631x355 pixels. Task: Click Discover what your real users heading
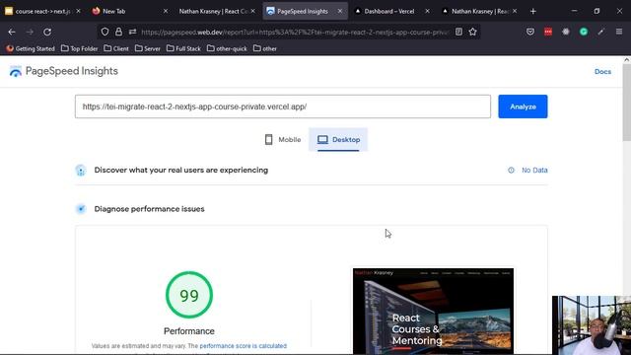click(x=181, y=170)
